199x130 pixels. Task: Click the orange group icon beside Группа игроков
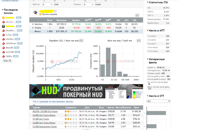(40, 14)
